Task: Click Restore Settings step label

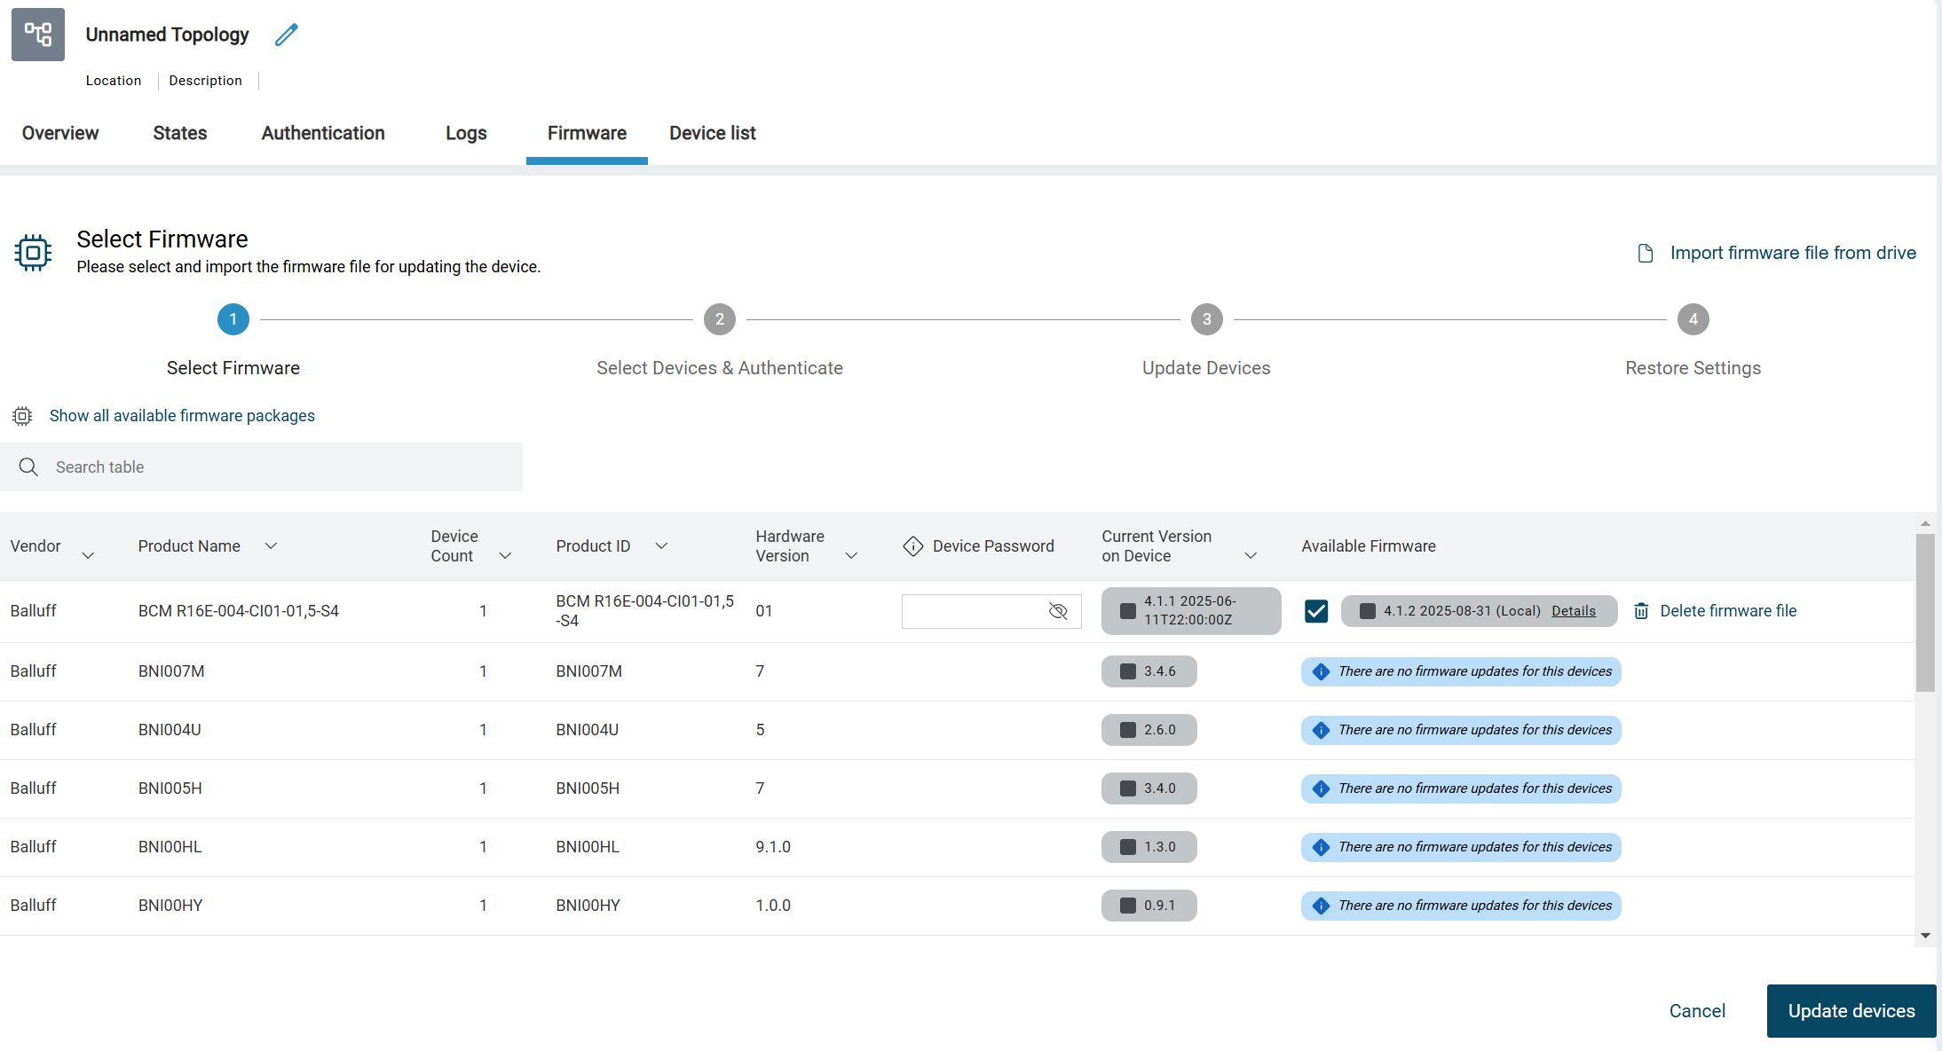Action: (1693, 368)
